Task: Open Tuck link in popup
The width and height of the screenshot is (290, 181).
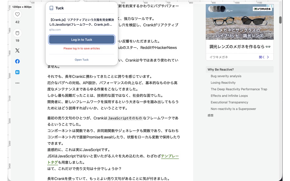Action: pyautogui.click(x=82, y=60)
